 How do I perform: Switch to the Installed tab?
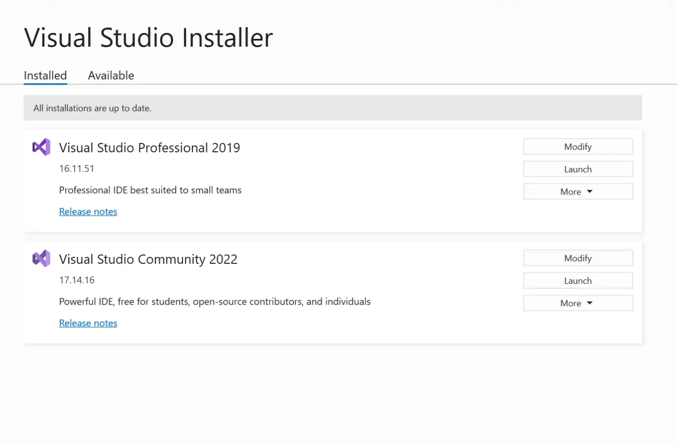(45, 76)
